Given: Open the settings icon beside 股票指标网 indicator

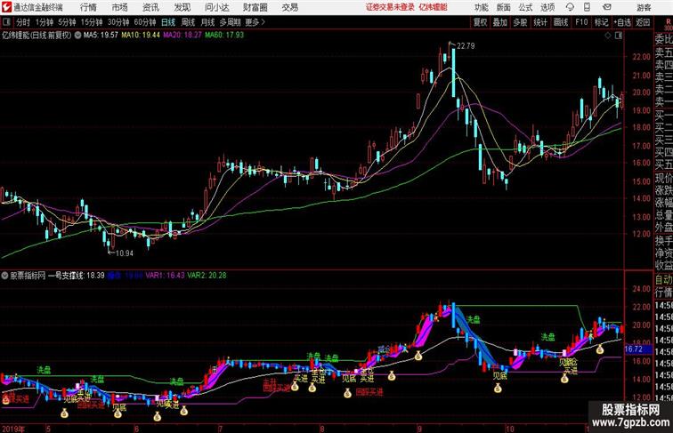Looking at the screenshot, I should 4,276.
